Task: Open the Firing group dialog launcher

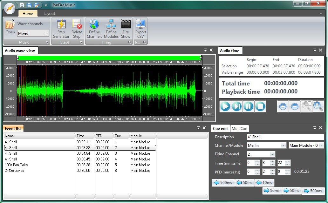Action: point(130,42)
